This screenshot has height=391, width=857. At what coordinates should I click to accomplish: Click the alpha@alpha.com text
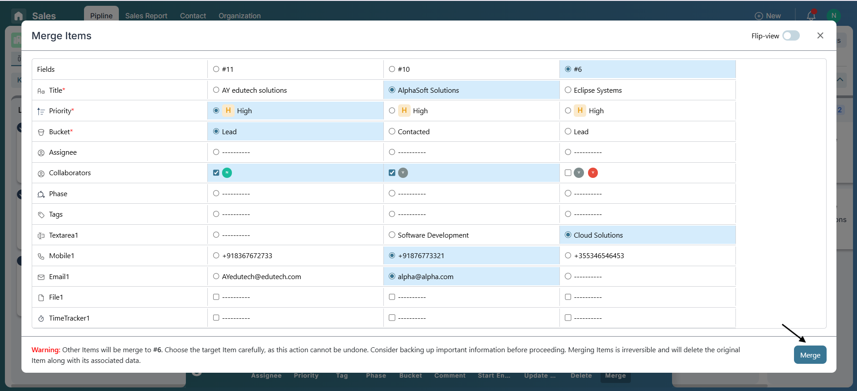[x=425, y=276]
